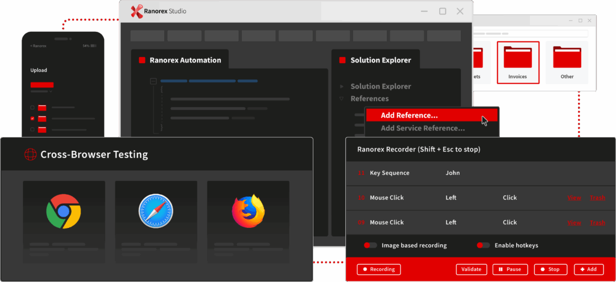Collapse the References node arrow
This screenshot has height=282, width=616.
342,99
